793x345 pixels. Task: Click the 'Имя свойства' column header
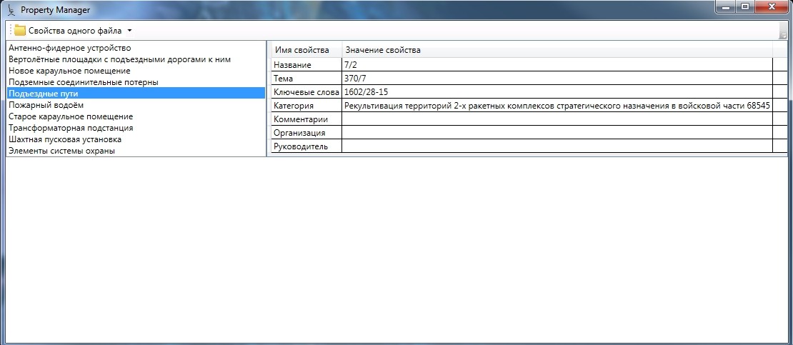coord(306,50)
